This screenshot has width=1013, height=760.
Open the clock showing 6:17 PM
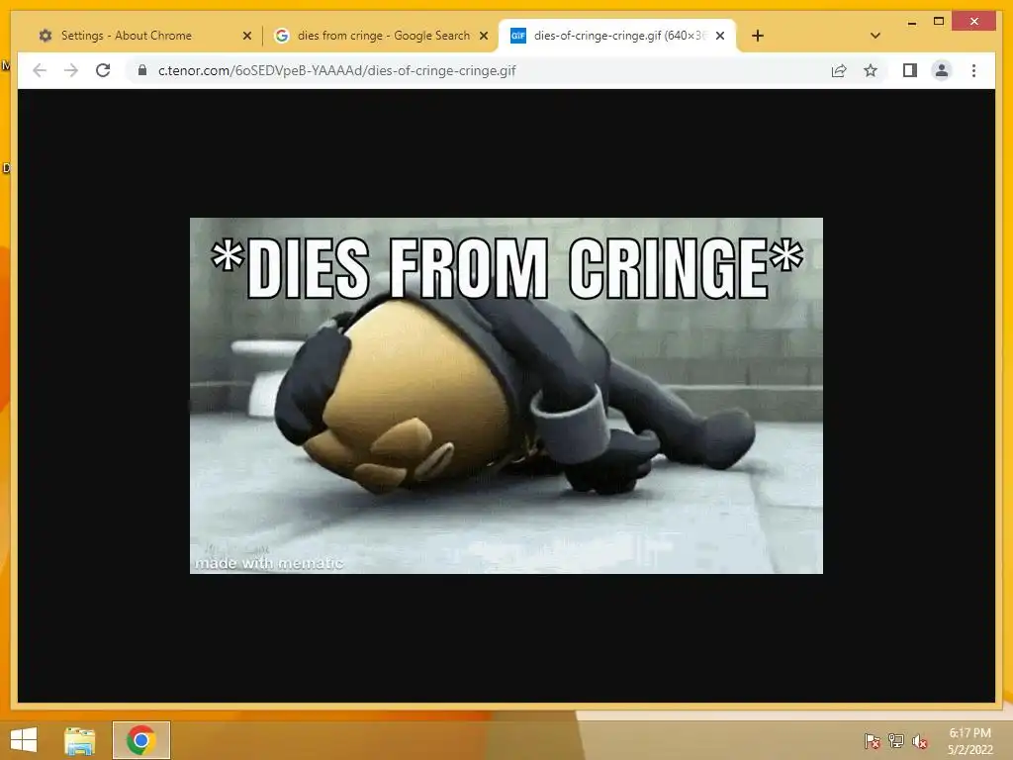point(969,741)
